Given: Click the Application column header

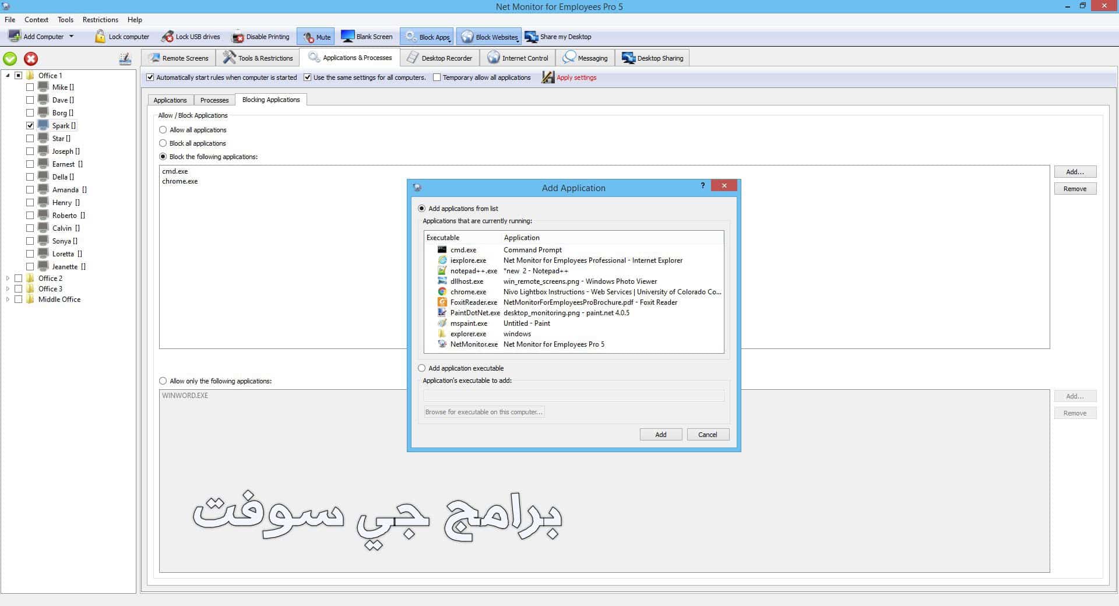Looking at the screenshot, I should (x=612, y=238).
